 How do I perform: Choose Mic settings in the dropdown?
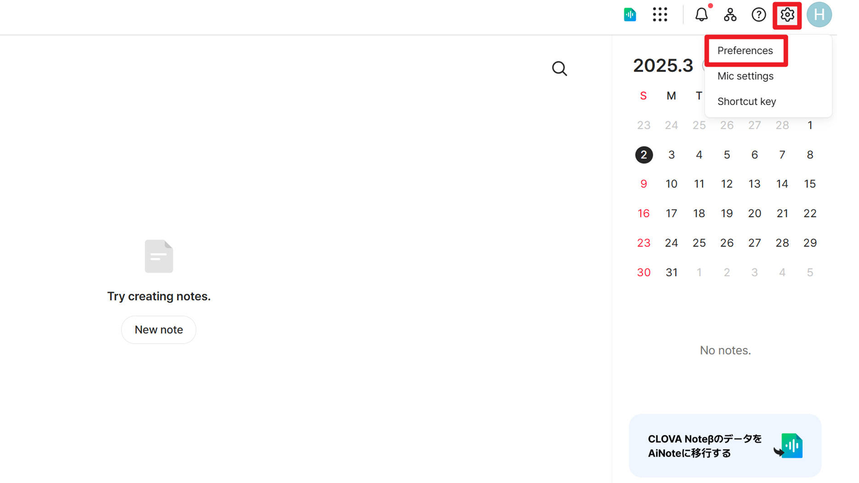click(745, 76)
